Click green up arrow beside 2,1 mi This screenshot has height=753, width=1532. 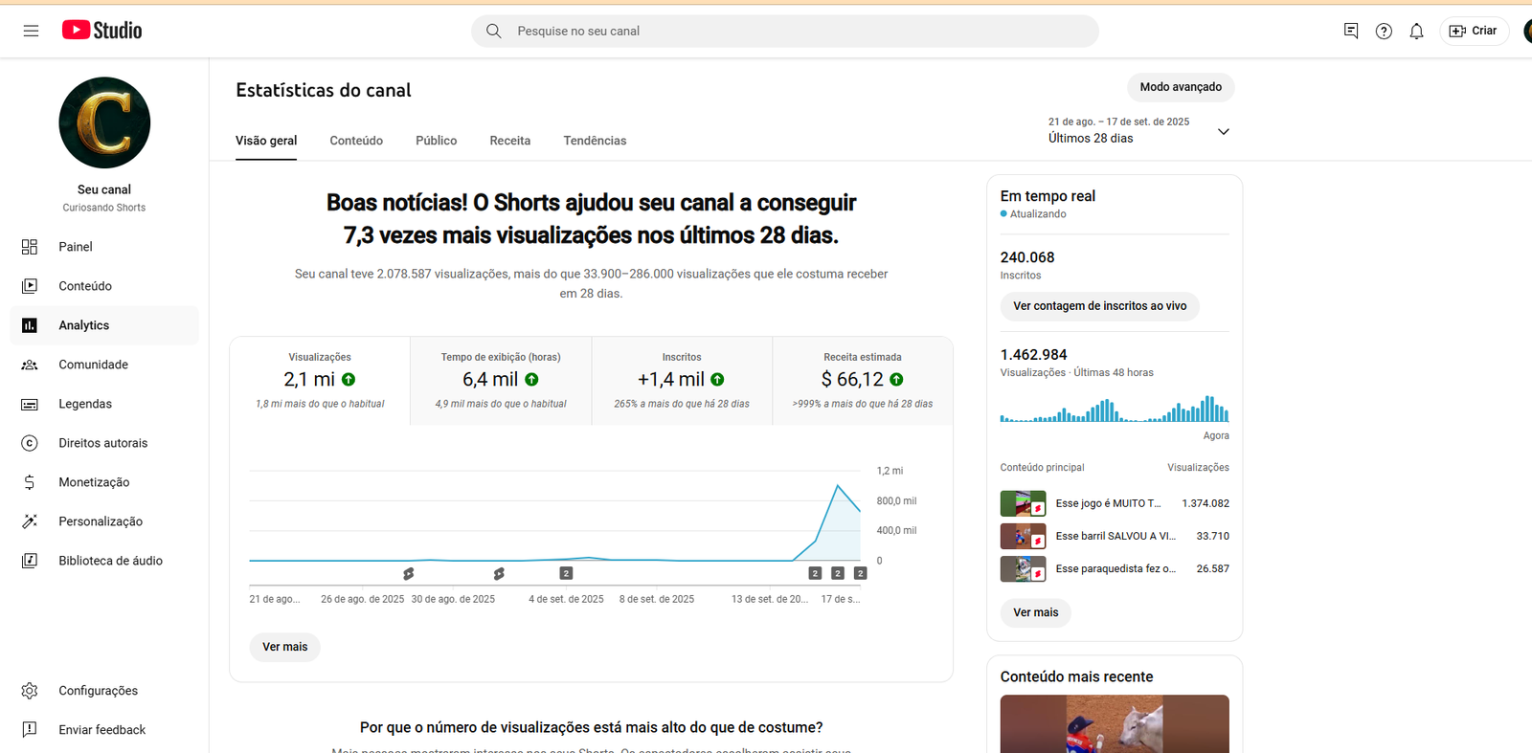(349, 380)
